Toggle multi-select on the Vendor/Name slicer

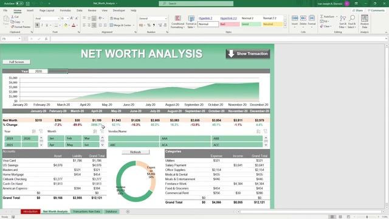(x=258, y=131)
